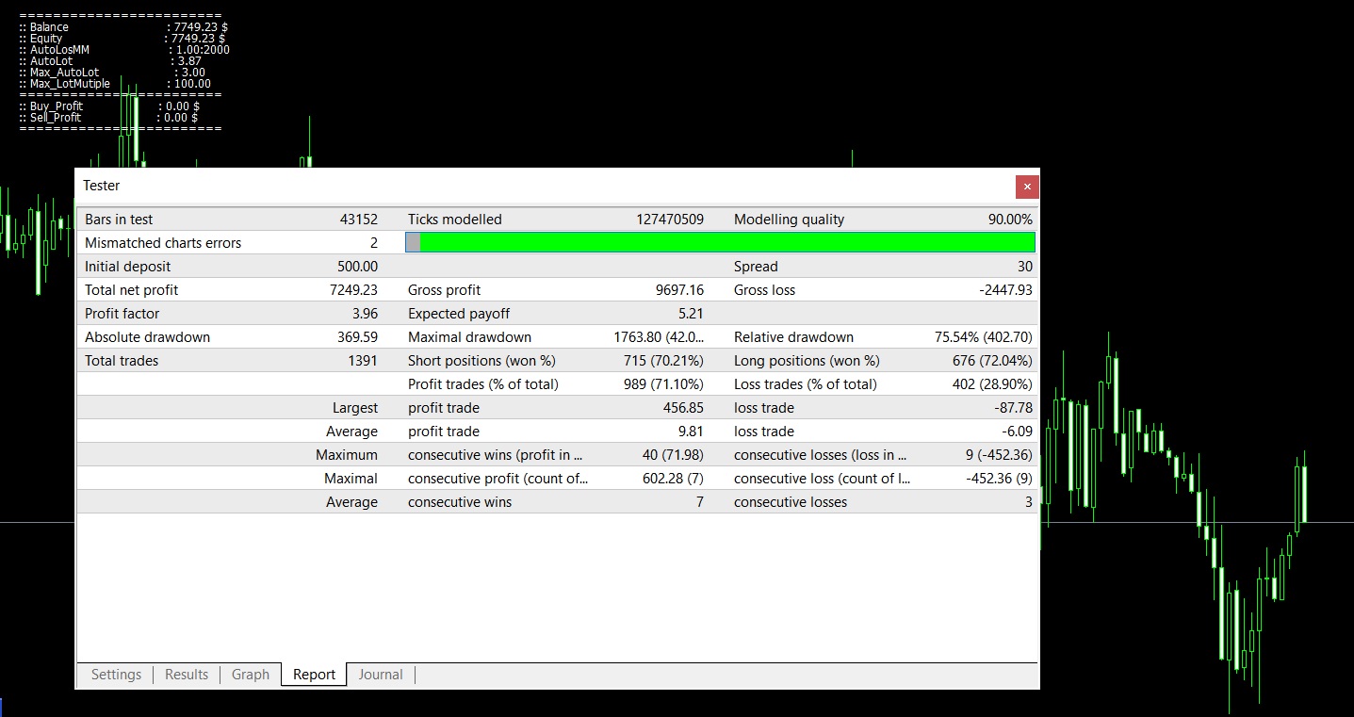Select the Profit factor value 3.96
This screenshot has height=717, width=1354.
point(365,314)
